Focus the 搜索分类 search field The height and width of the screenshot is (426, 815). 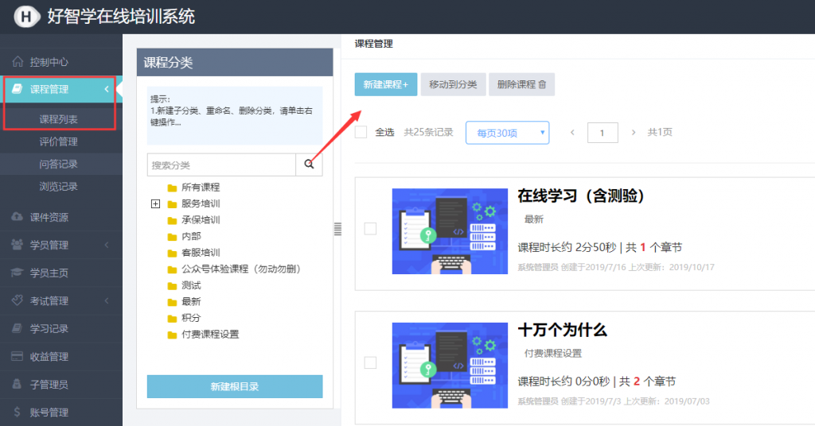pos(221,165)
